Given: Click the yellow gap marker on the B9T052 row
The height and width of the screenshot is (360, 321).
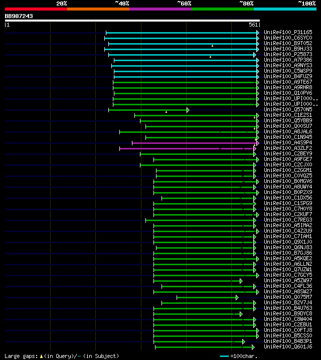Looking at the screenshot, I should point(212,46).
